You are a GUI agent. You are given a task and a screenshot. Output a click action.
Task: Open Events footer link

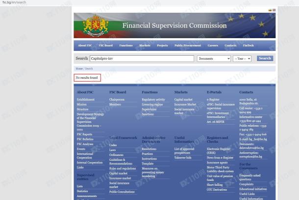click(81, 149)
